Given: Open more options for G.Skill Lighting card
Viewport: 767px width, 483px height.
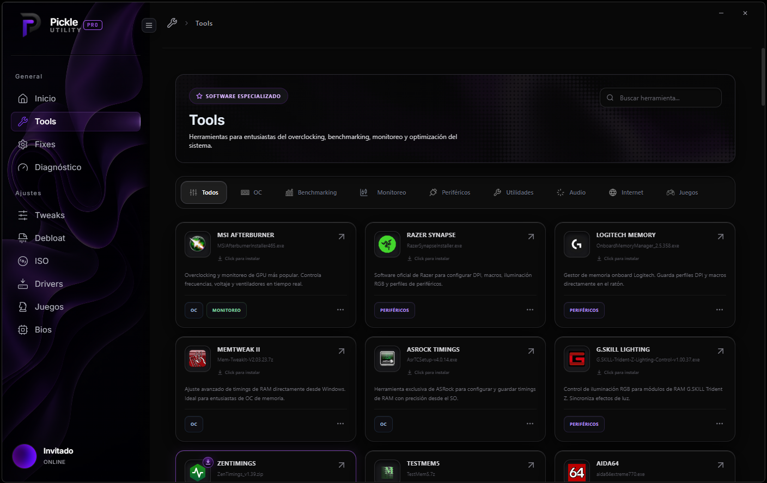Looking at the screenshot, I should click(x=720, y=424).
